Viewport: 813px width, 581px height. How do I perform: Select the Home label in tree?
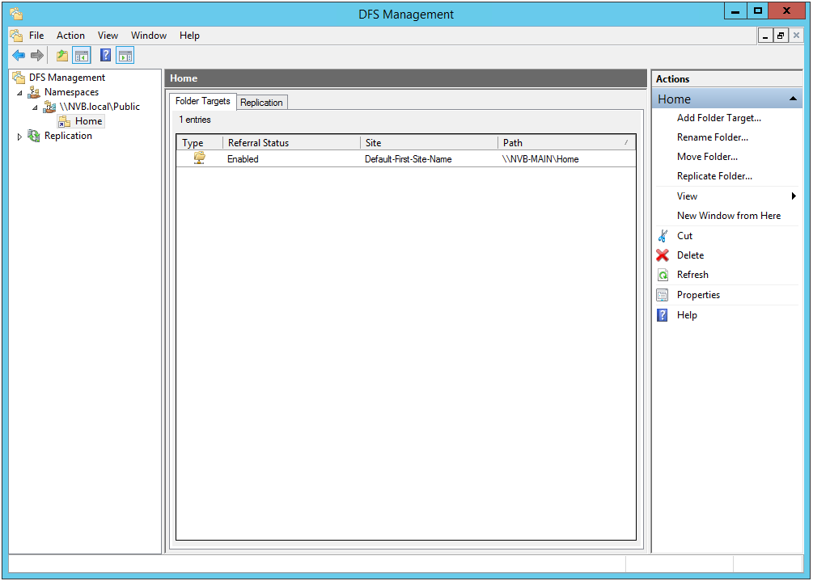89,121
